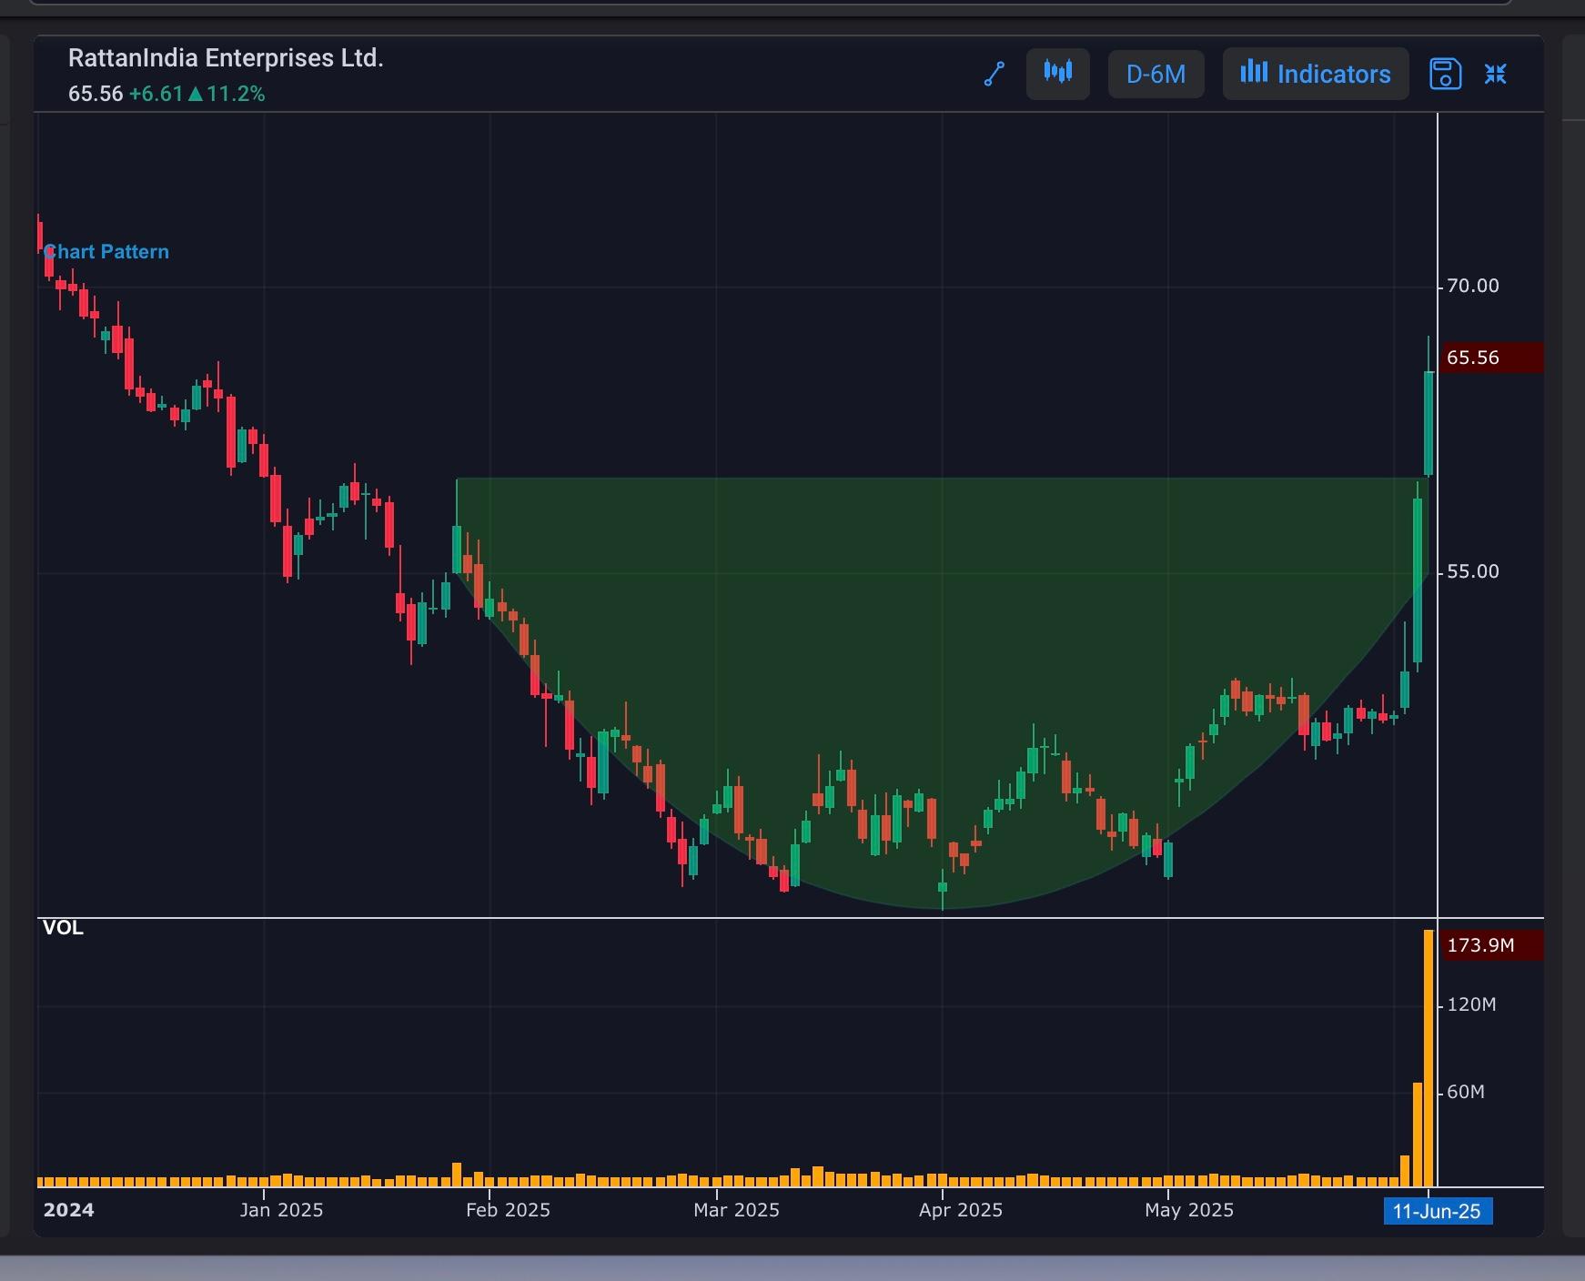
Task: Click the VOL panel label
Action: tap(63, 928)
